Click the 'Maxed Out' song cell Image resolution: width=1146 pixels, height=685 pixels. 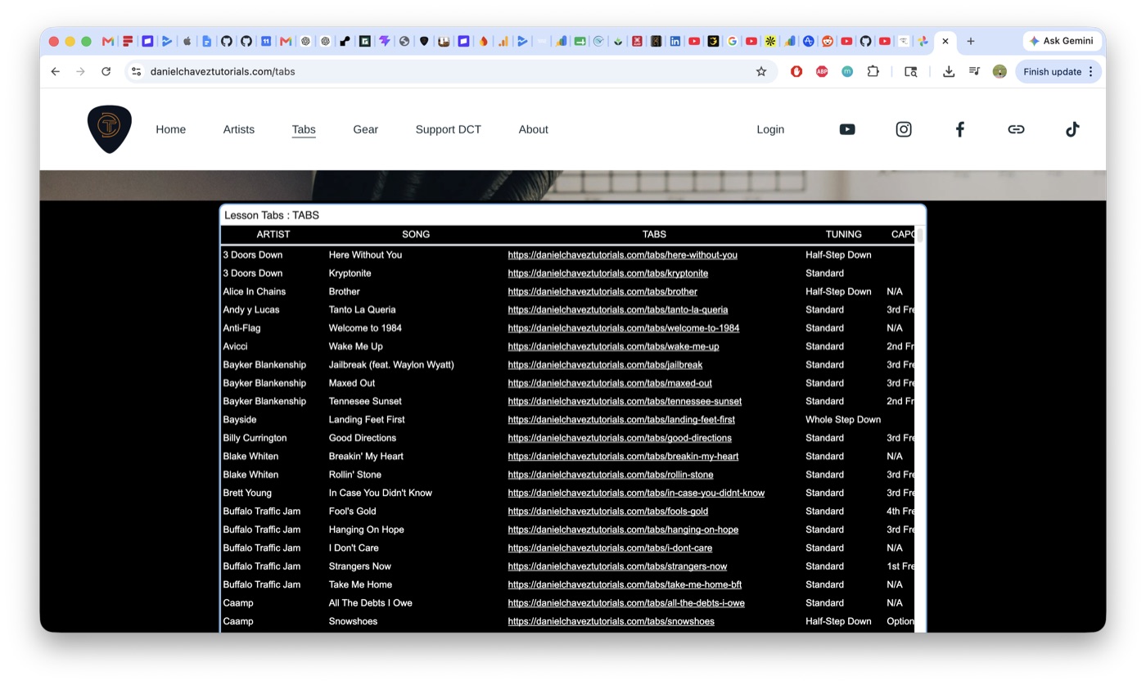pyautogui.click(x=353, y=383)
